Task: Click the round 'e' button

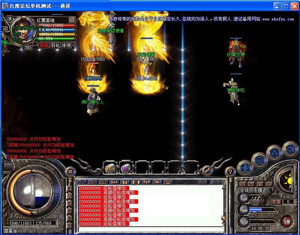Action: tap(70, 171)
